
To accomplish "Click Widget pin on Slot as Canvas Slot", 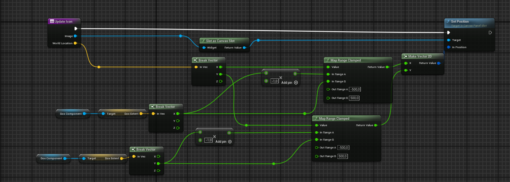I will 204,48.
